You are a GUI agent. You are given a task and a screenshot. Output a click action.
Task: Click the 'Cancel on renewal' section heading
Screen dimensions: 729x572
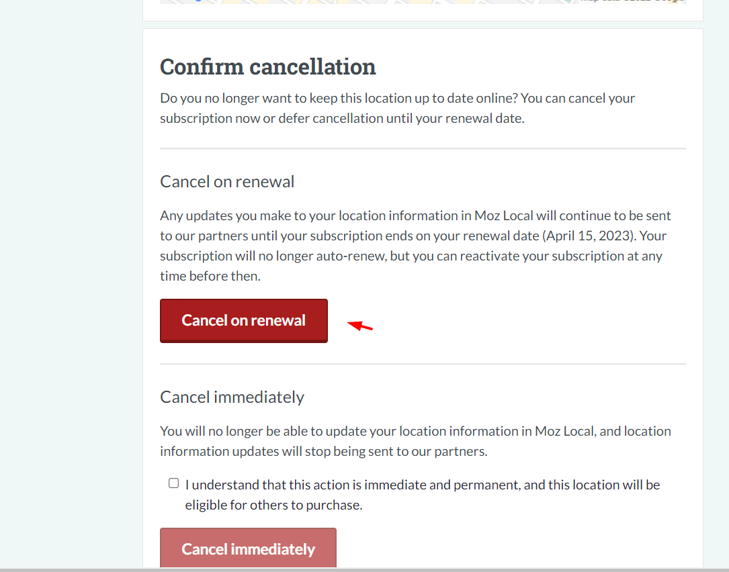pos(227,181)
